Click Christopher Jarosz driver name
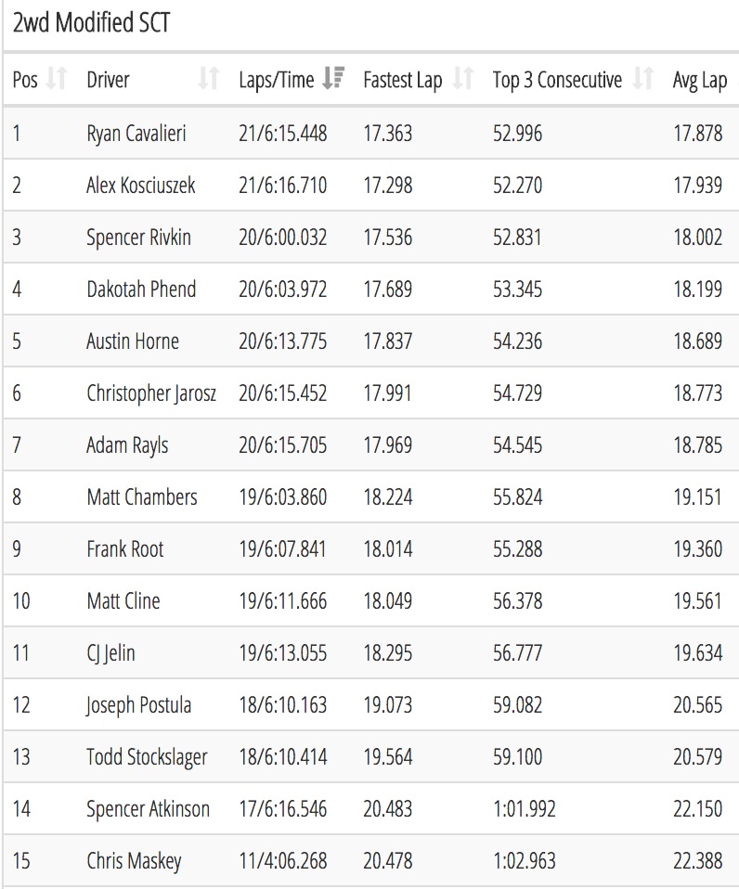Viewport: 739px width, 889px height. tap(151, 393)
